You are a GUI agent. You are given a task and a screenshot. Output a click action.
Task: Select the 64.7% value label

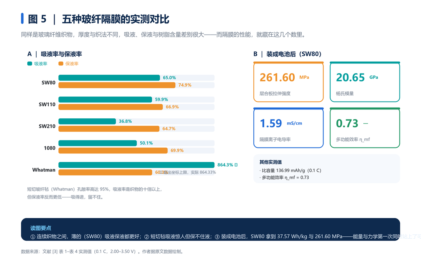(169, 129)
